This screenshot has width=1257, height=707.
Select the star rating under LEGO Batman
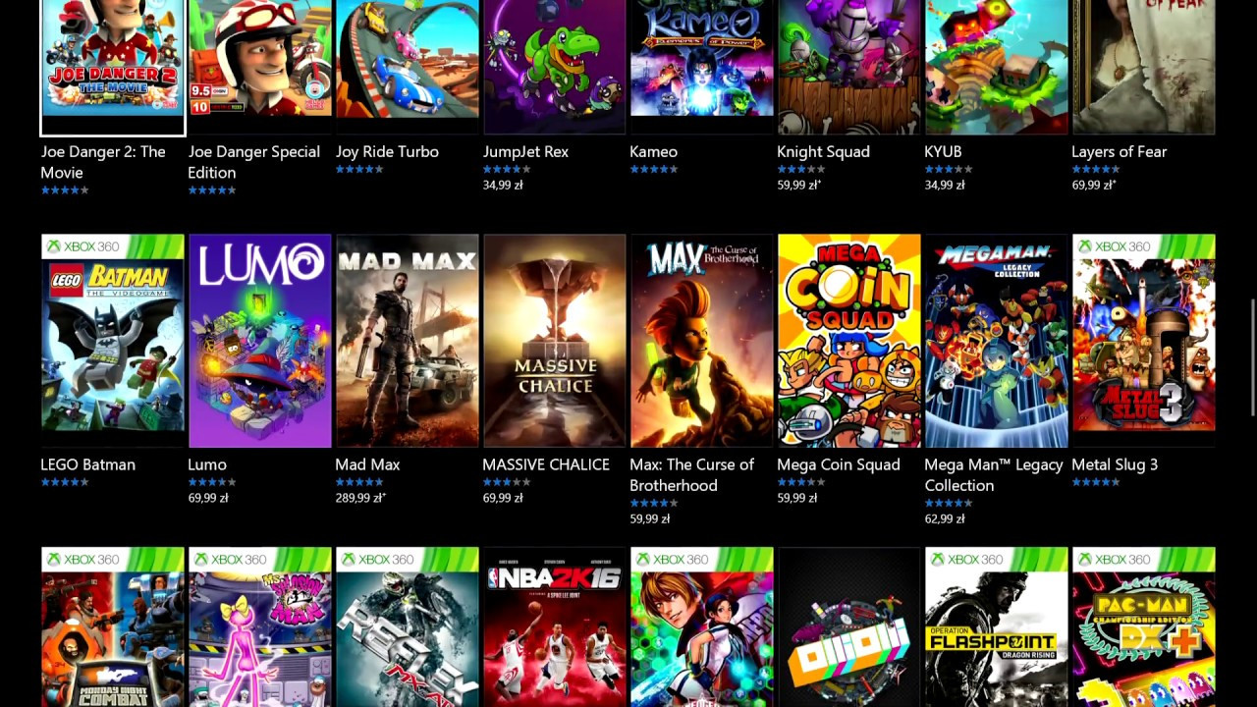click(x=65, y=482)
